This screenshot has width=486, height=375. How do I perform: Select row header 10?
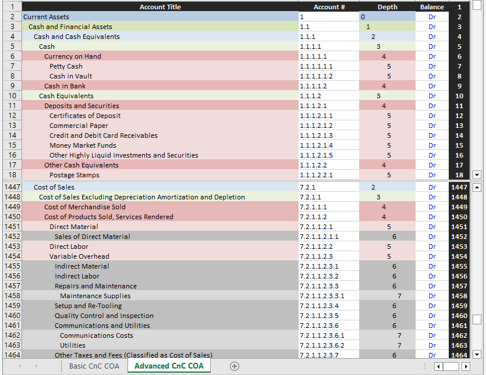(x=12, y=96)
